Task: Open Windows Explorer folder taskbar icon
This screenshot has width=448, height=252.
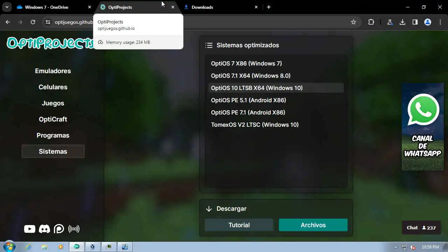Action: pyautogui.click(x=44, y=247)
